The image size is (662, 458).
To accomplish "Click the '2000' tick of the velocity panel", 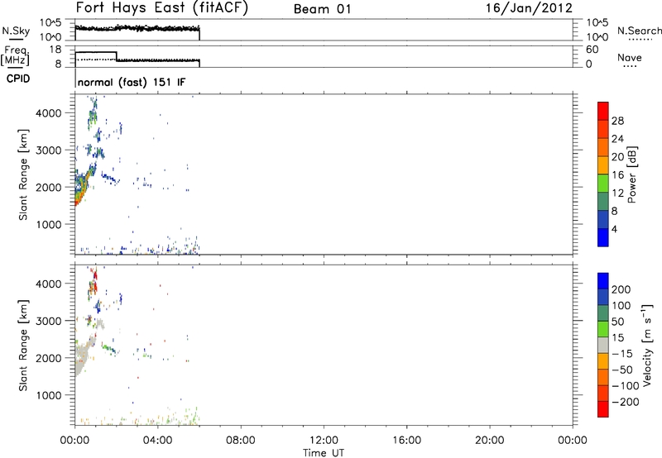I will (48, 358).
